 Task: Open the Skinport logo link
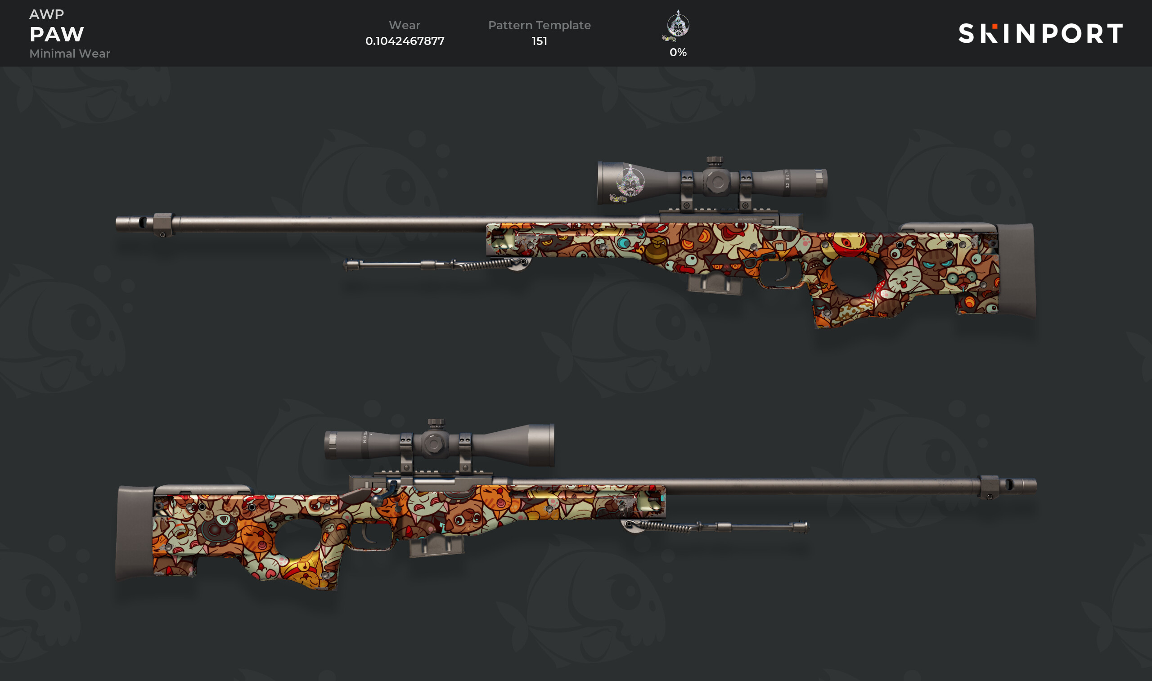[1040, 33]
